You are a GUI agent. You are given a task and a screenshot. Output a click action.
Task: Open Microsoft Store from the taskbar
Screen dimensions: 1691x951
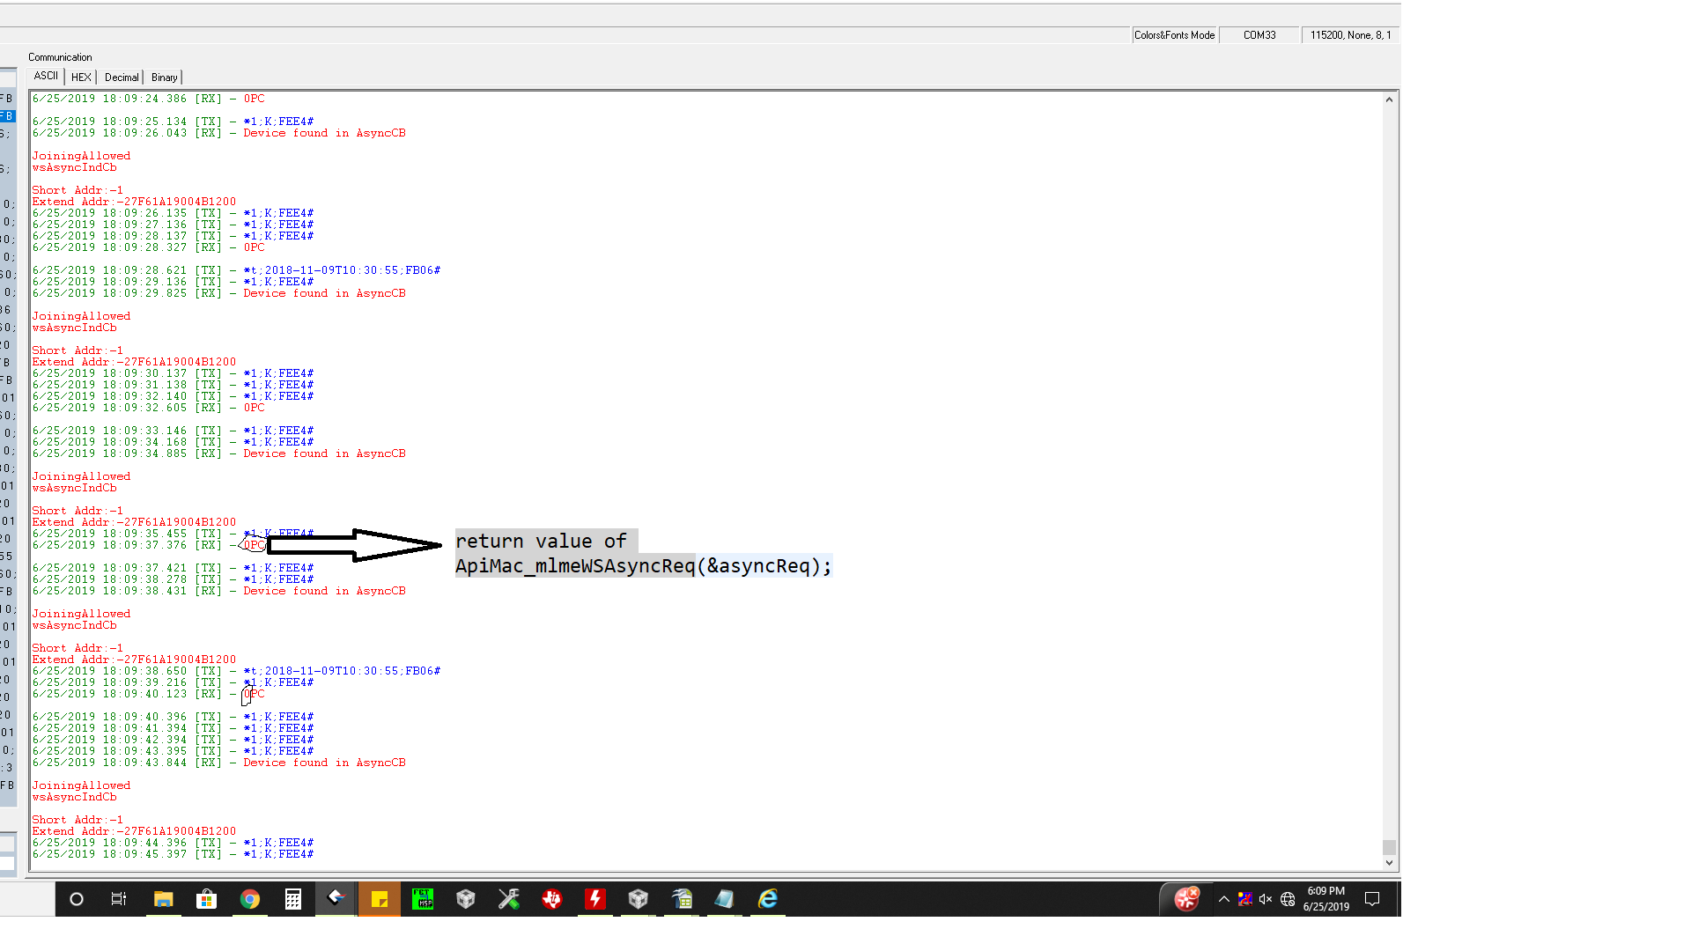coord(207,899)
